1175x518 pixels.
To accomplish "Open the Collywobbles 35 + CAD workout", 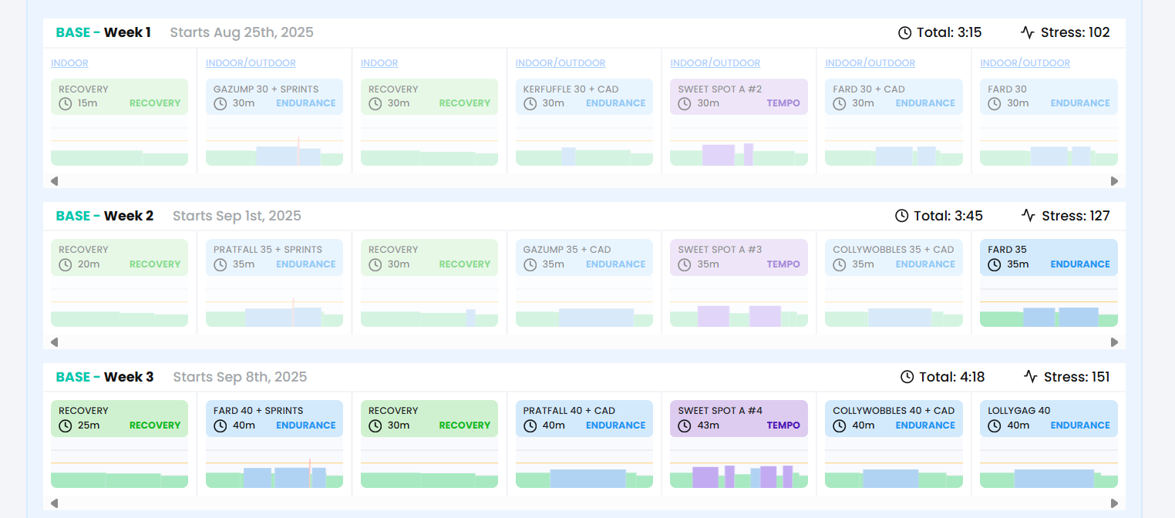I will (x=894, y=257).
